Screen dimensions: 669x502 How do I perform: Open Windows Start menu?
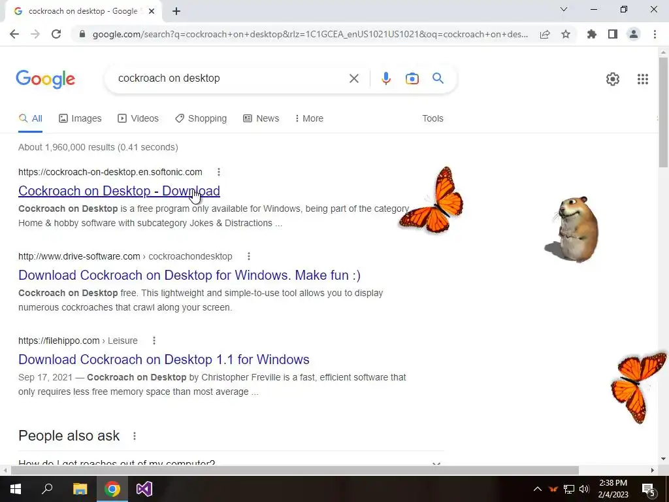[16, 489]
